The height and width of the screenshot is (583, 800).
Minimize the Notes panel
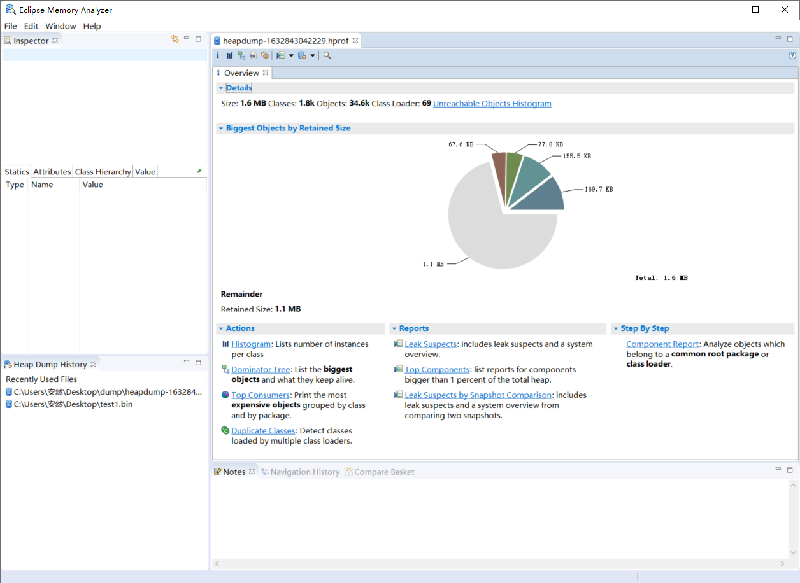778,469
